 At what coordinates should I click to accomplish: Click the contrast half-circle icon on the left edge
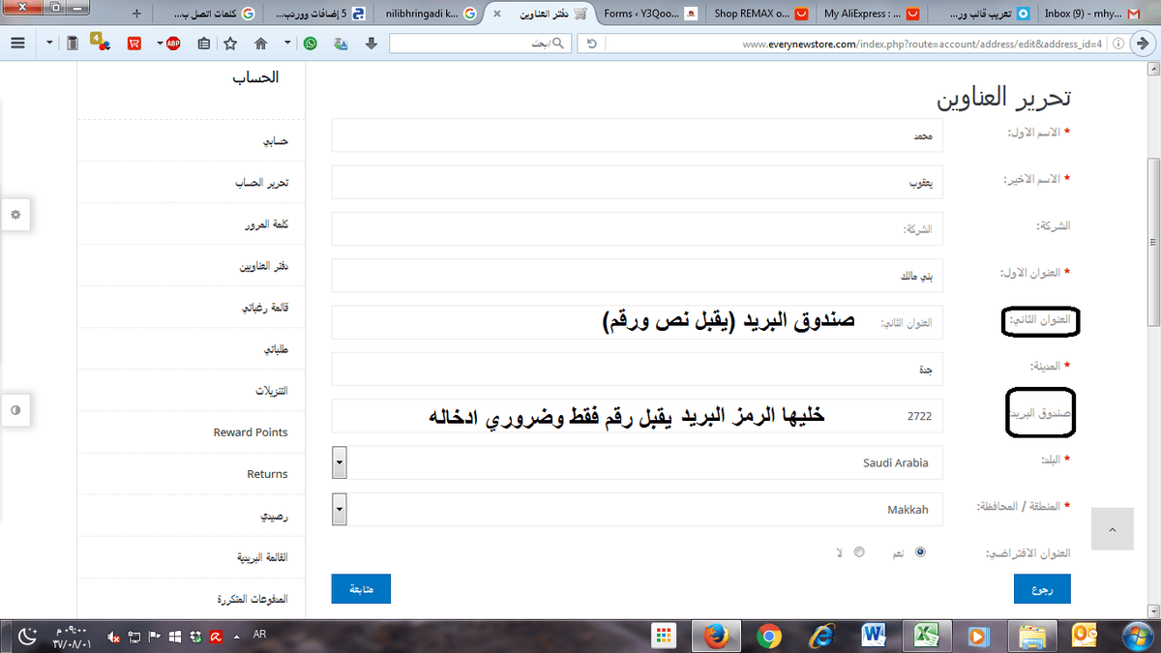[x=15, y=410]
